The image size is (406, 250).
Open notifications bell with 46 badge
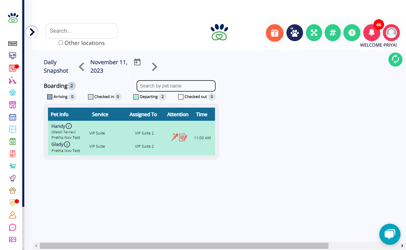[x=372, y=33]
